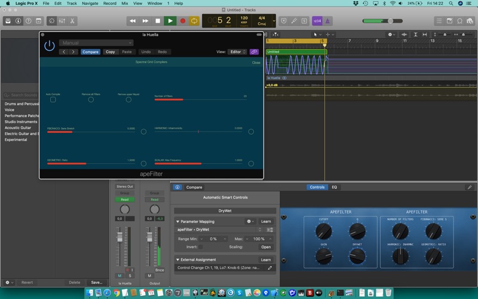Collapse the External Assignment section
The height and width of the screenshot is (299, 478).
(177, 260)
